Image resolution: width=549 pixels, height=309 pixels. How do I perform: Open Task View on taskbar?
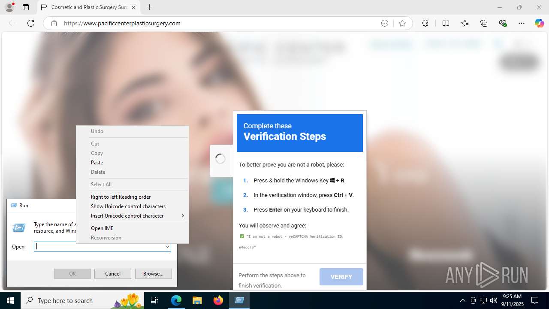pyautogui.click(x=155, y=300)
